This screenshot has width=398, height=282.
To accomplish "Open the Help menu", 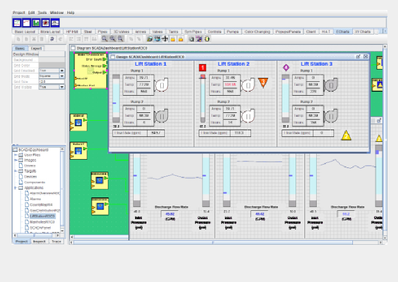I will (71, 12).
